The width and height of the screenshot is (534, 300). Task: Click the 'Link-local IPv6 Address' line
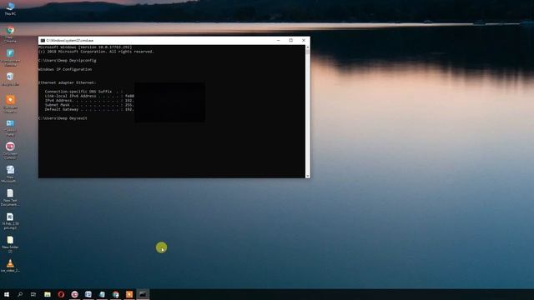click(89, 97)
